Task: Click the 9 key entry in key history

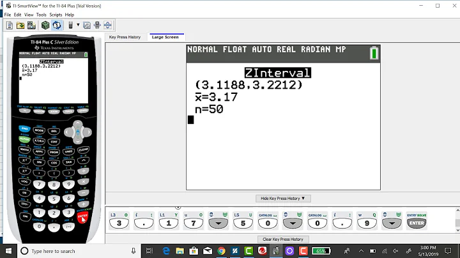Action: point(367,224)
